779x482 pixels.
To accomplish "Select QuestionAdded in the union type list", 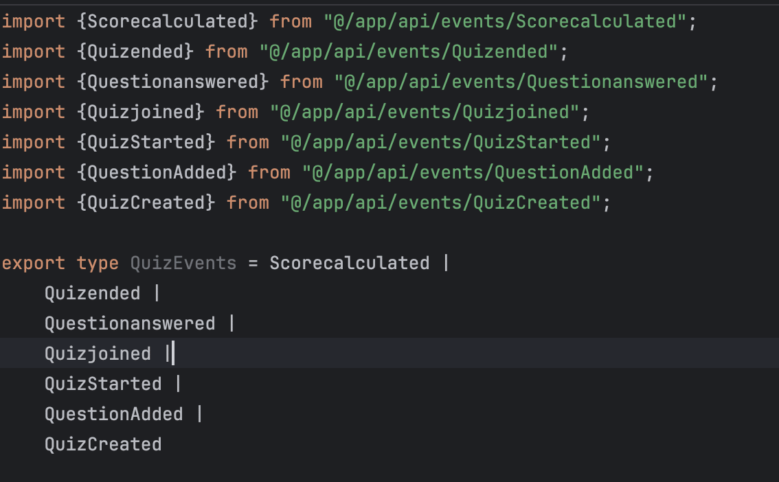I will point(114,414).
